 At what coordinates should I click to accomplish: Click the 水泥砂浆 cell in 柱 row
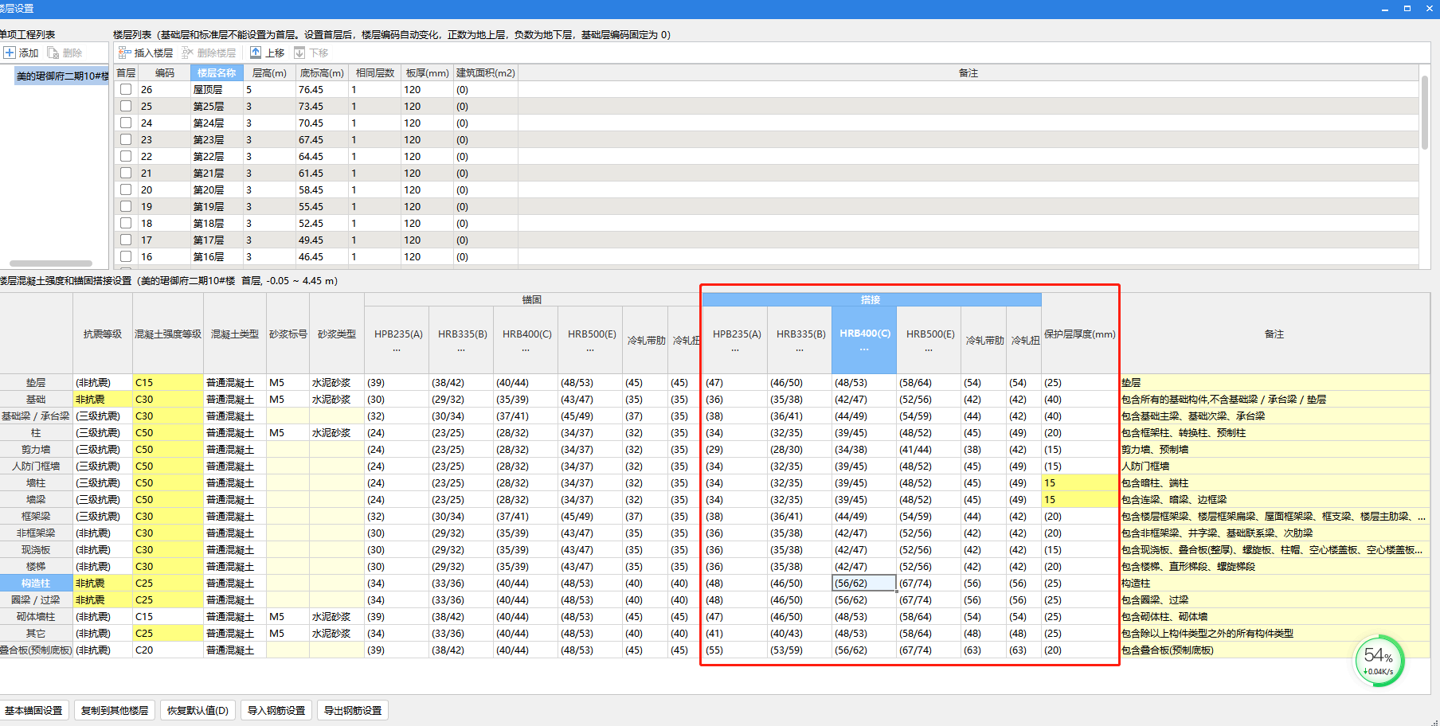(x=337, y=433)
